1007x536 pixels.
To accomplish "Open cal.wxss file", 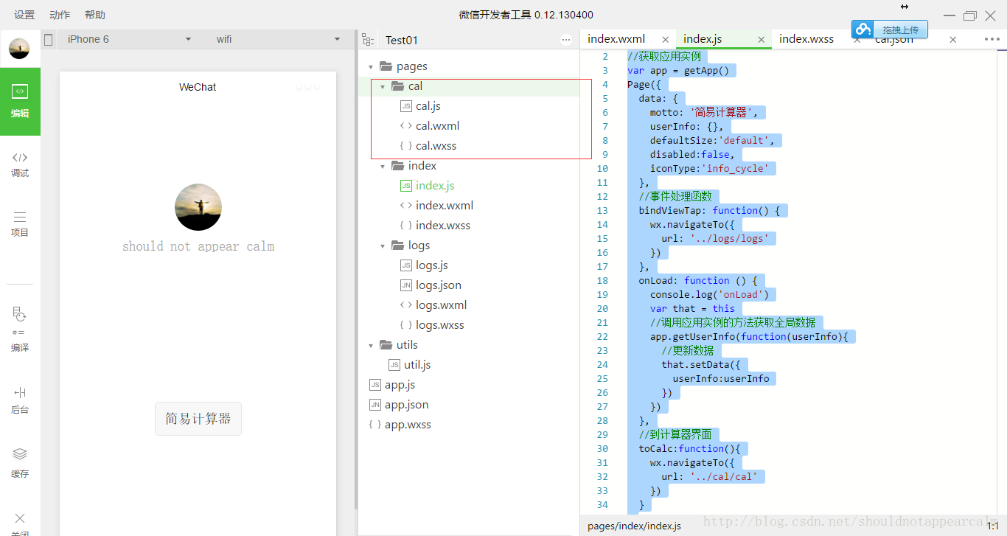I will tap(436, 146).
